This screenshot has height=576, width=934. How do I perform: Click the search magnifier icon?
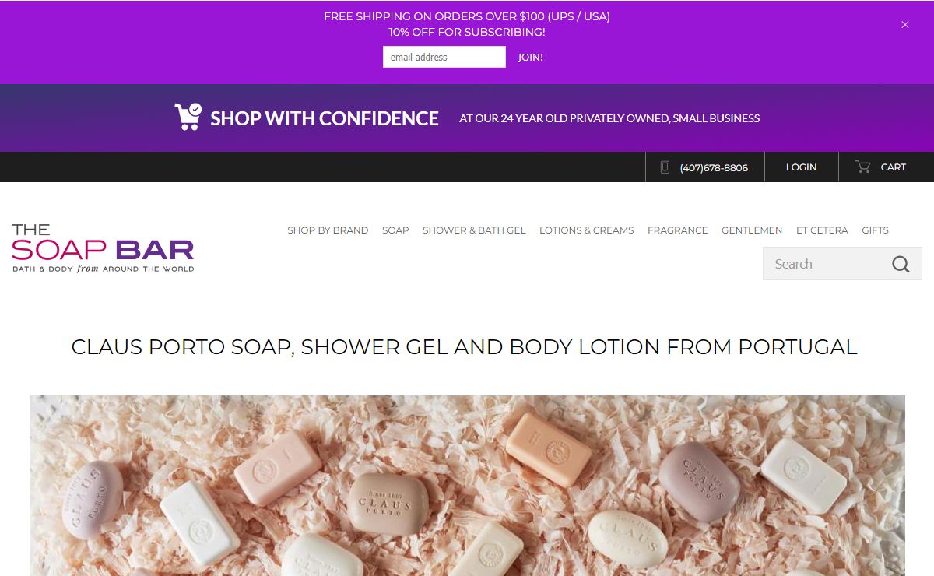point(901,264)
